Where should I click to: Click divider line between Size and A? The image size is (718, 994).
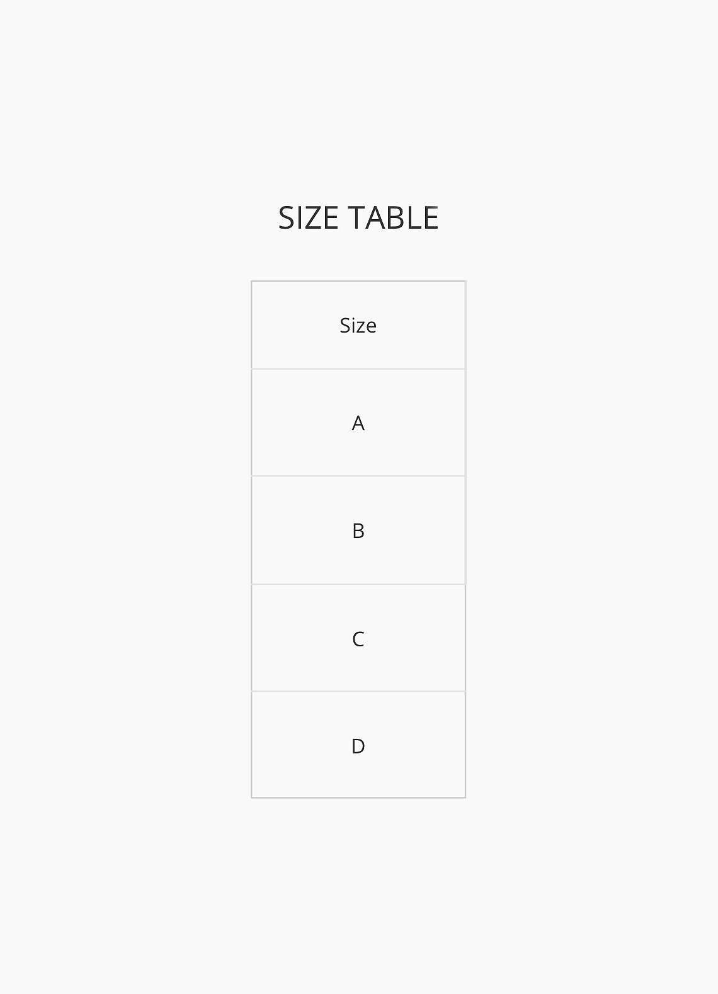(x=358, y=369)
